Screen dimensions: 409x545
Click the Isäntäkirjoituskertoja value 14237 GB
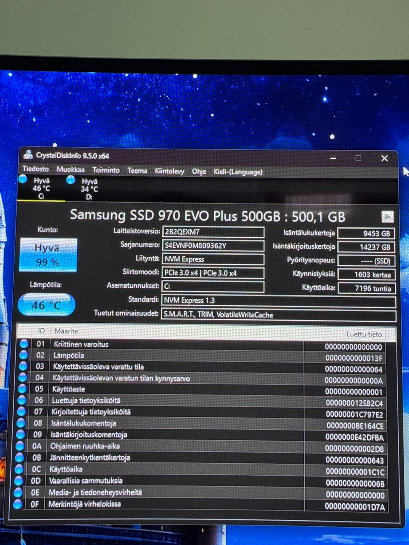[366, 247]
